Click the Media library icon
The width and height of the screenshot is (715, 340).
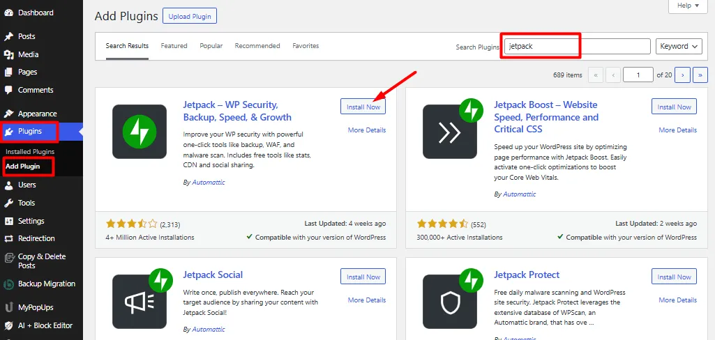[8, 54]
